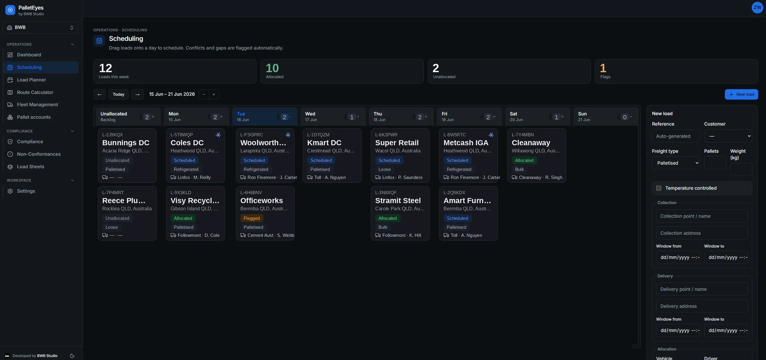766x360 pixels.
Task: Click the truck icon on Super Retail card
Action: 378,178
